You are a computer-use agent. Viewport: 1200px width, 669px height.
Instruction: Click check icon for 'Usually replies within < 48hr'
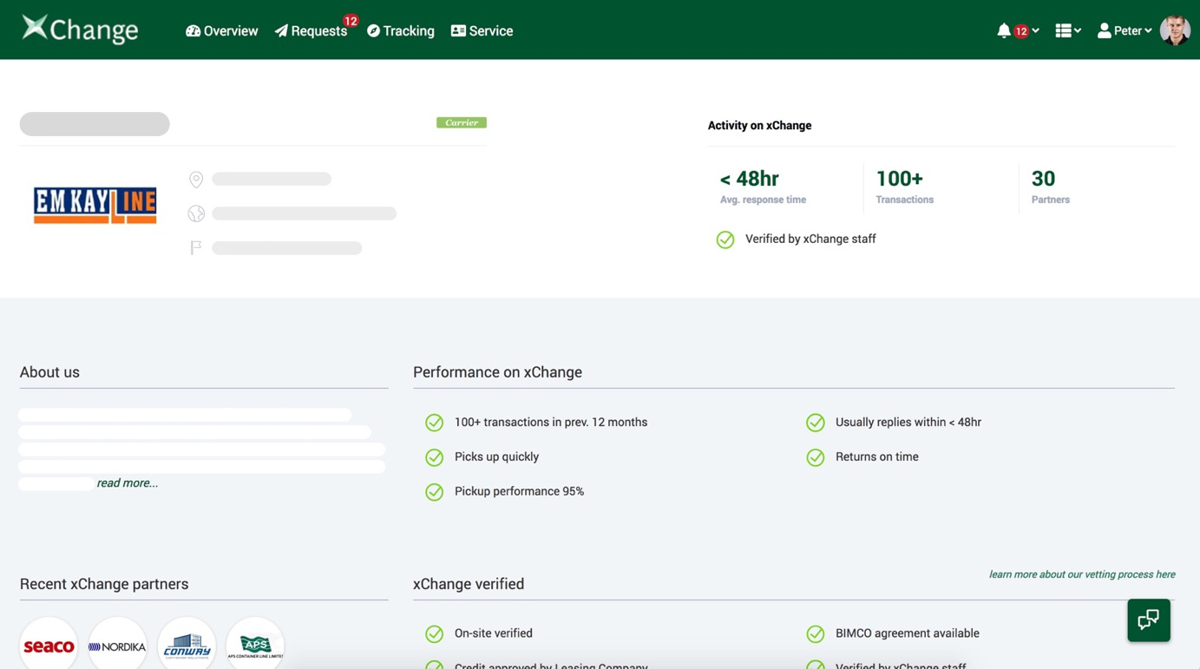click(816, 423)
